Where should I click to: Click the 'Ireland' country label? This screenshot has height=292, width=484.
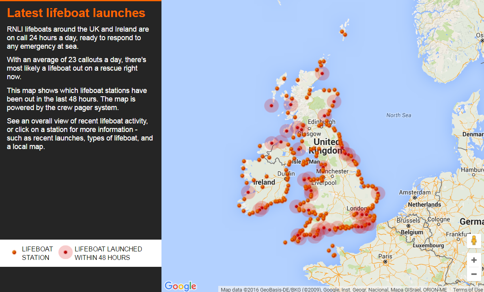point(264,182)
